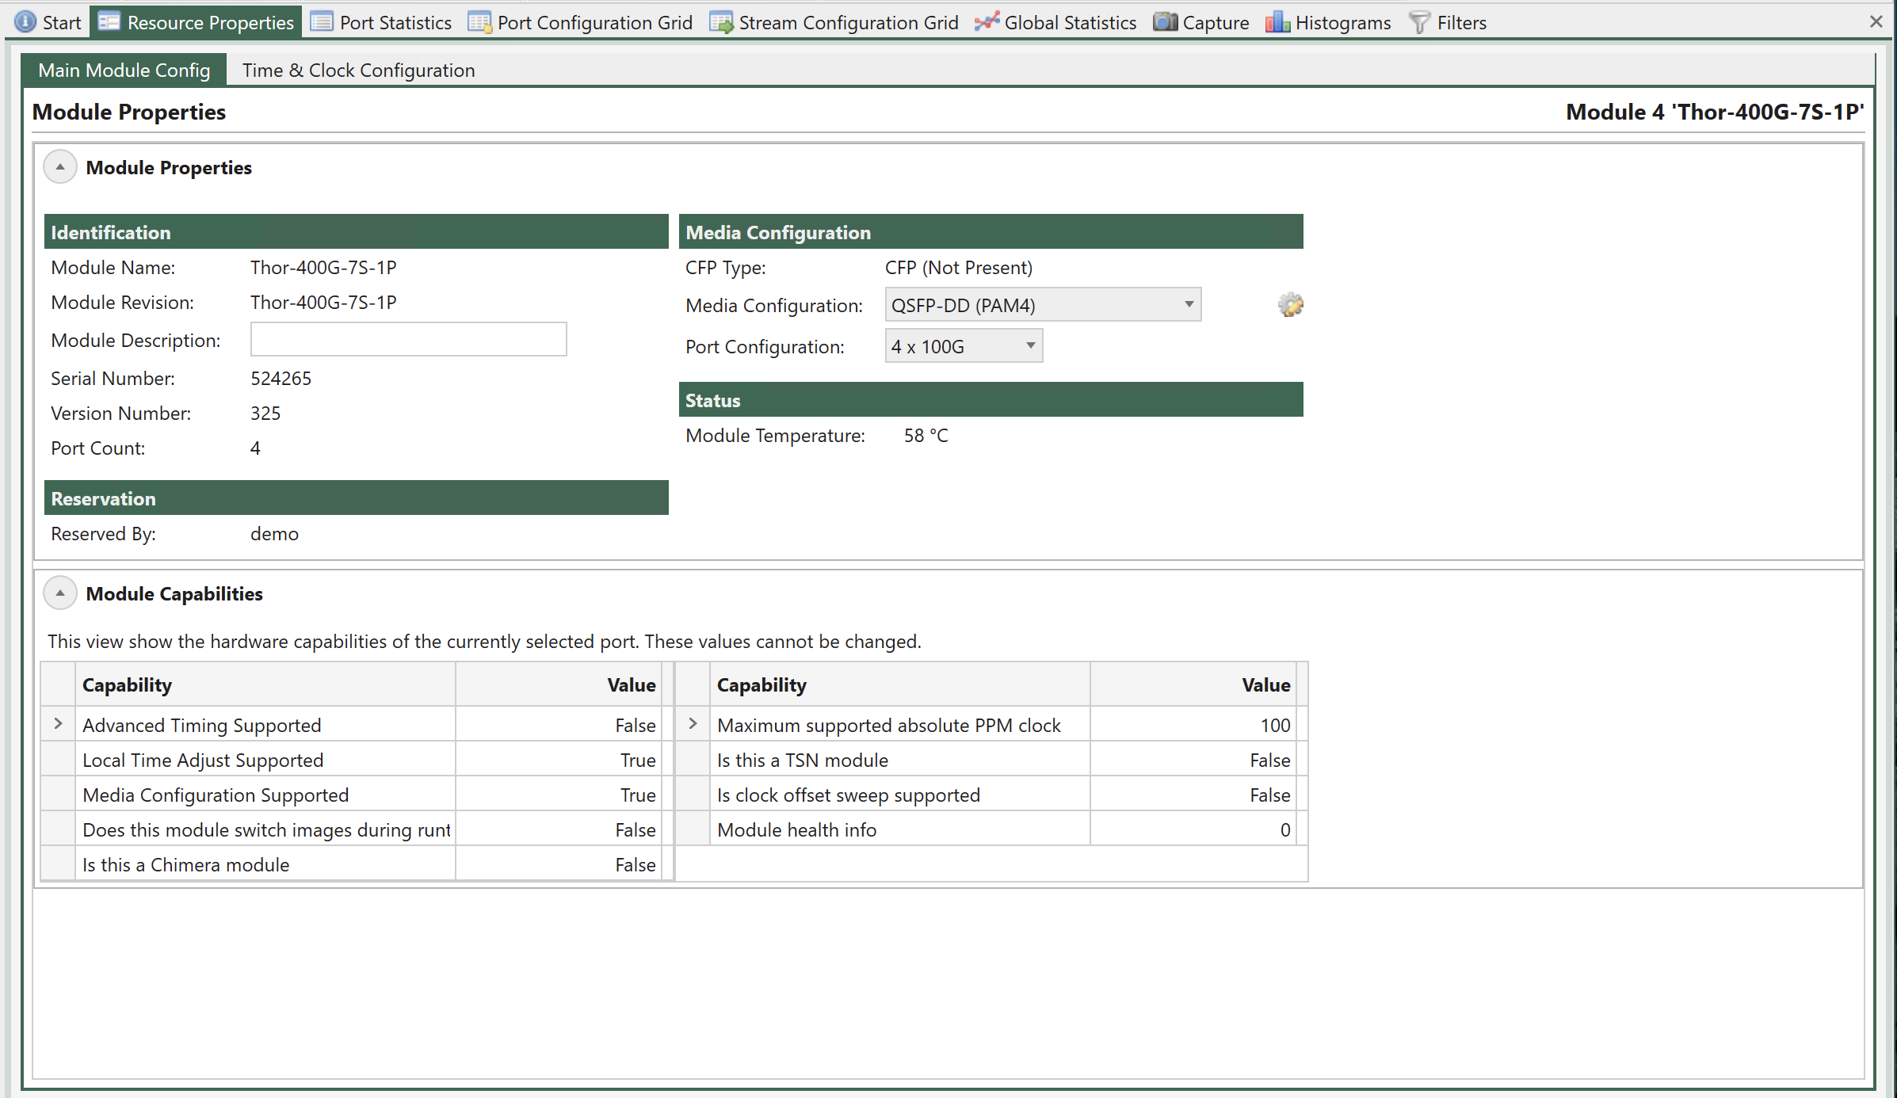The height and width of the screenshot is (1098, 1897).
Task: Click the Global Statistics chart icon
Action: pos(987,22)
